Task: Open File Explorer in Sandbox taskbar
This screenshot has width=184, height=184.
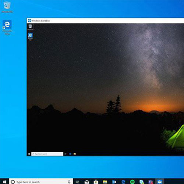Action: point(75,154)
